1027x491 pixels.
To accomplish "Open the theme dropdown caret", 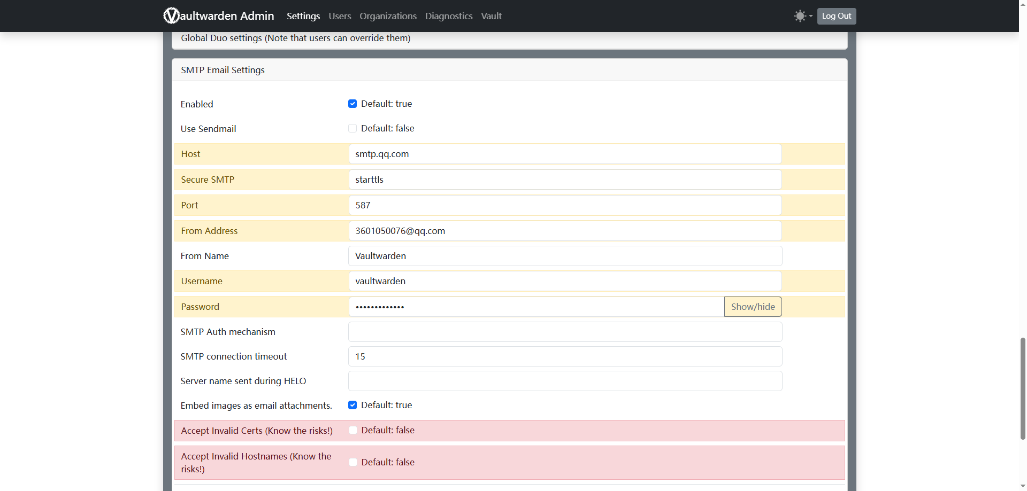I will (811, 16).
